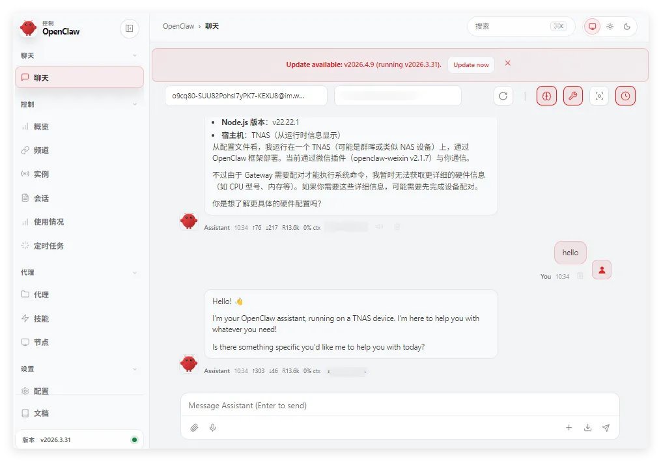Toggle the wrench tools icon button

(x=573, y=96)
